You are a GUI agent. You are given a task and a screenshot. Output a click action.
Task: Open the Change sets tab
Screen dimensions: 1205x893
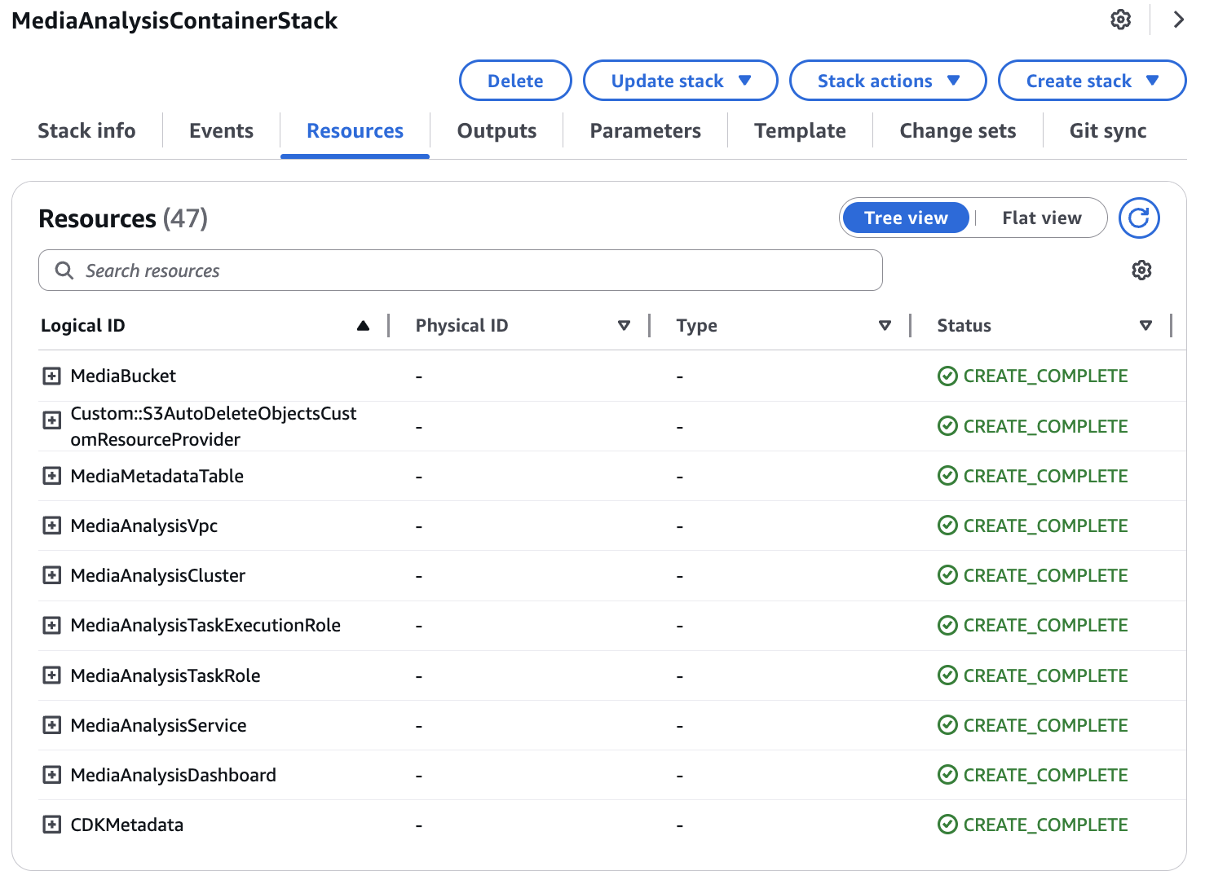click(957, 131)
